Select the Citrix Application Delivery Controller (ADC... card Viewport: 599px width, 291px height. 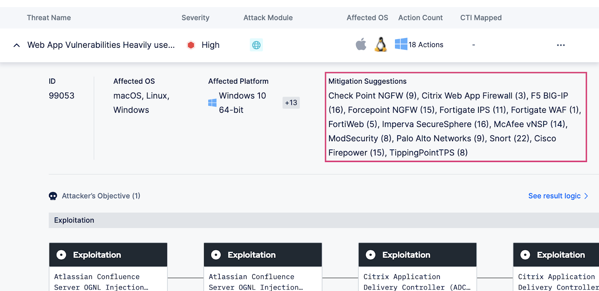(417, 267)
